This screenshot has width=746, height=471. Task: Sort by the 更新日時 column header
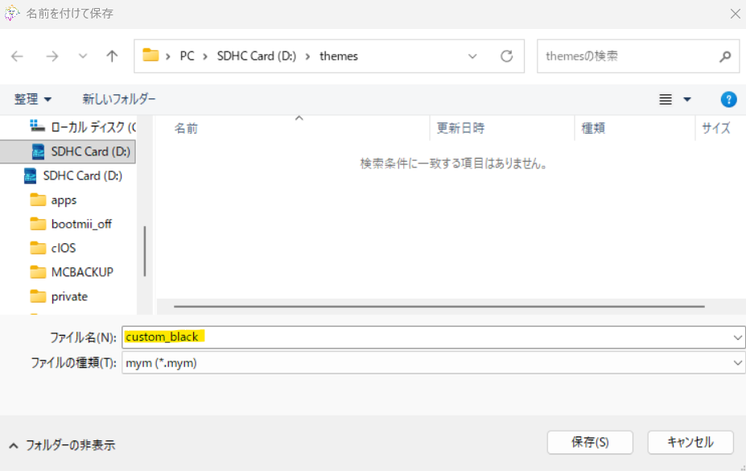pyautogui.click(x=460, y=128)
